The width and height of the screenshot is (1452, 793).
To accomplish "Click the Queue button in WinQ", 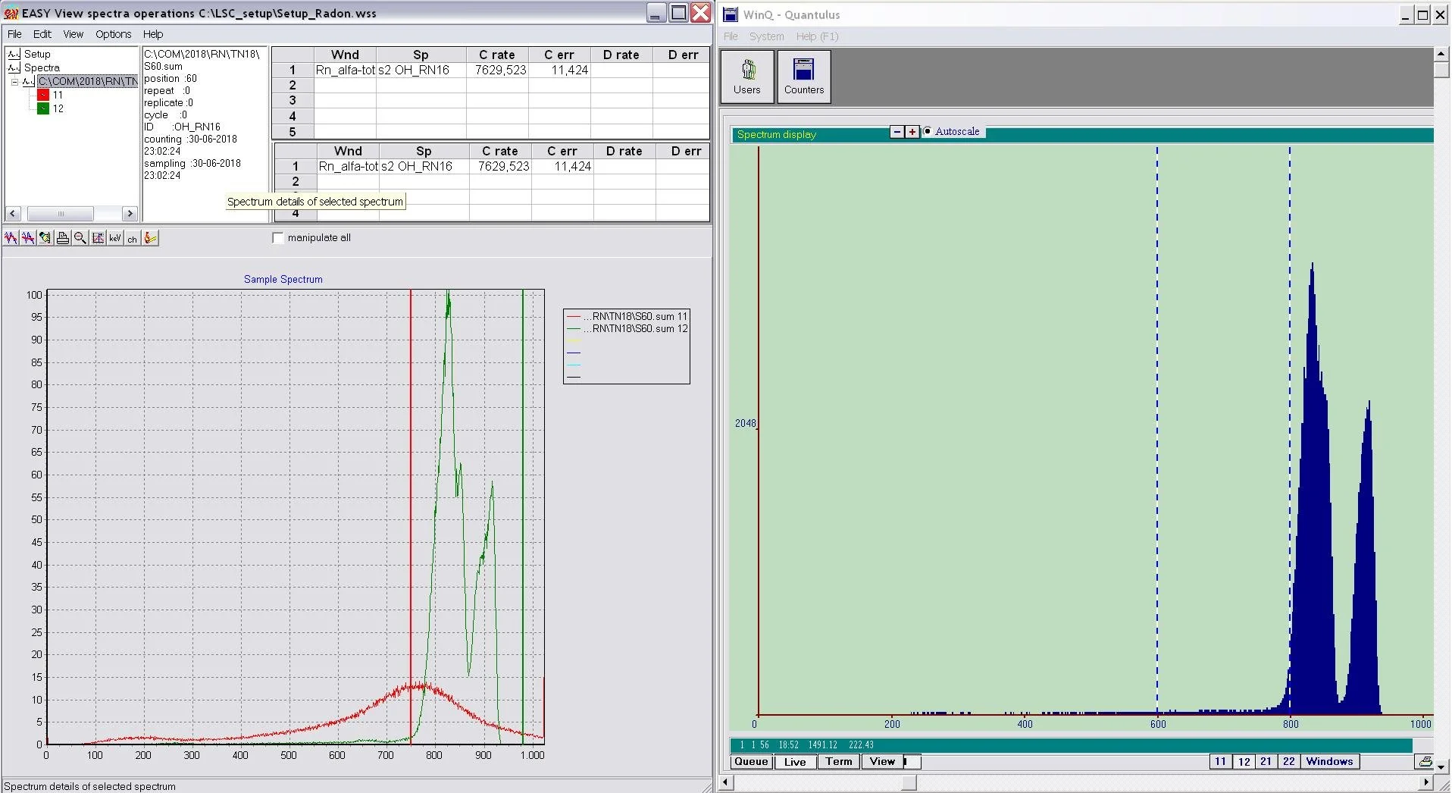I will [x=752, y=762].
